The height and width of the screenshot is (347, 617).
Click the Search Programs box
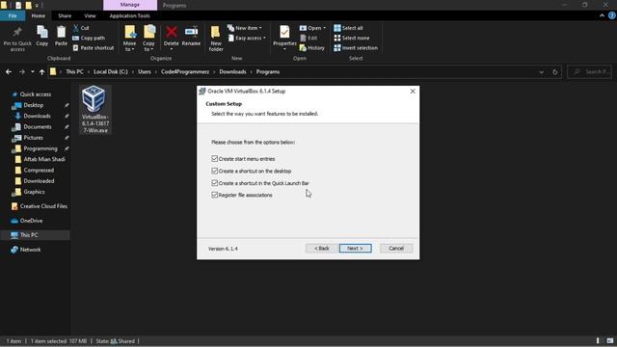click(589, 72)
